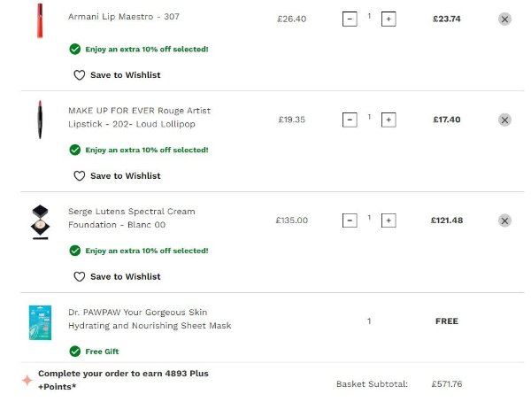Open Serge Lutens foundation thumbnail
The width and height of the screenshot is (531, 402).
point(40,222)
